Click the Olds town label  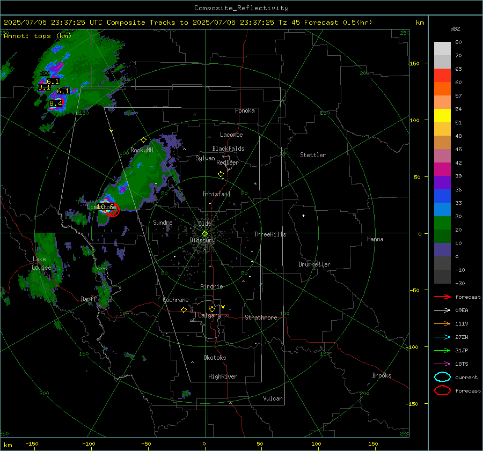click(204, 224)
